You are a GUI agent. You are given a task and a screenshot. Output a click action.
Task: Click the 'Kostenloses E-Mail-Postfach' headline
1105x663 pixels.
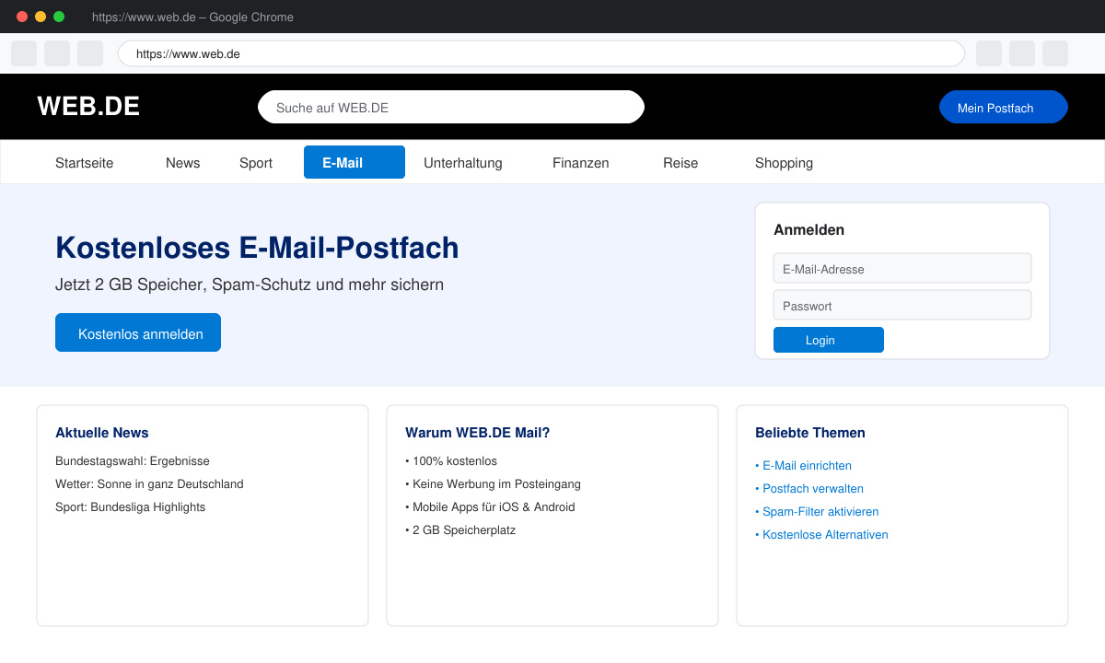[257, 248]
